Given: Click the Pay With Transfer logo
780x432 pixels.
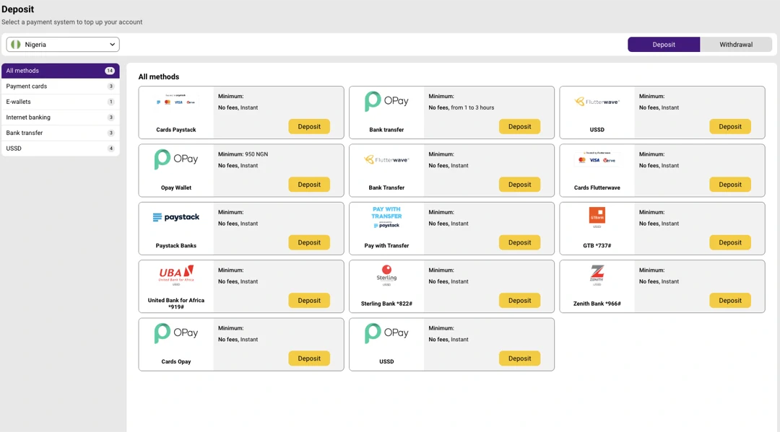Looking at the screenshot, I should (386, 217).
